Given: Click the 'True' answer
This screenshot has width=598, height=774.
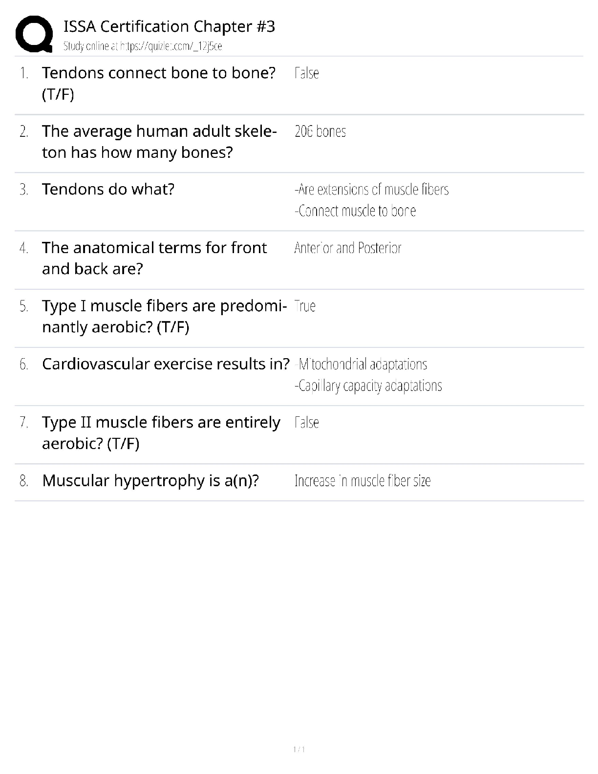Looking at the screenshot, I should click(305, 306).
